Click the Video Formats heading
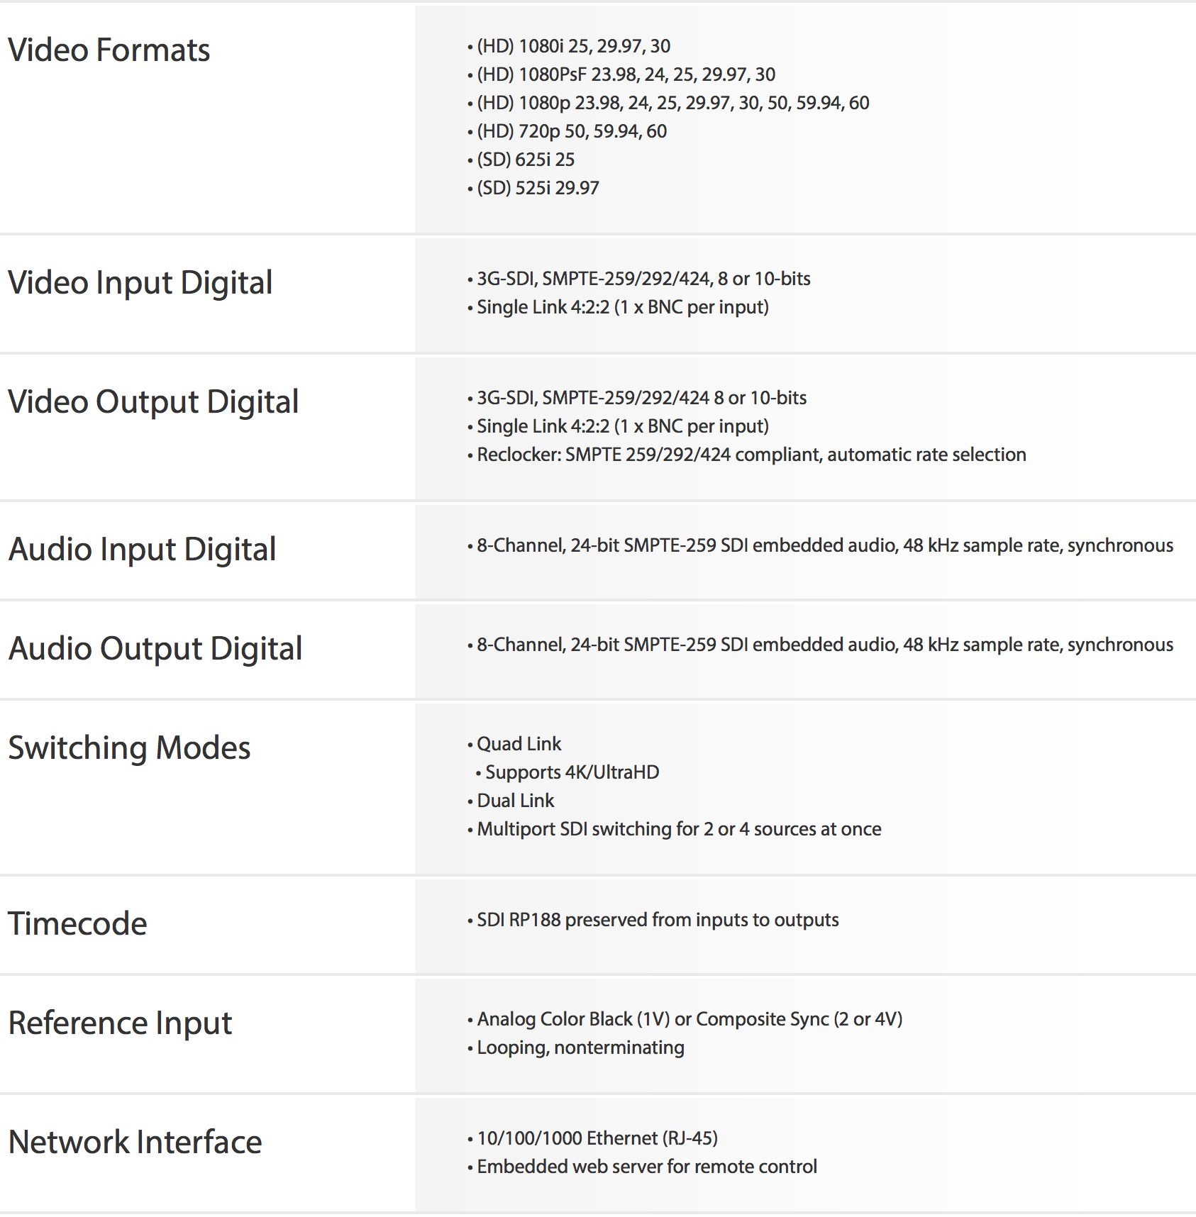 tap(109, 50)
